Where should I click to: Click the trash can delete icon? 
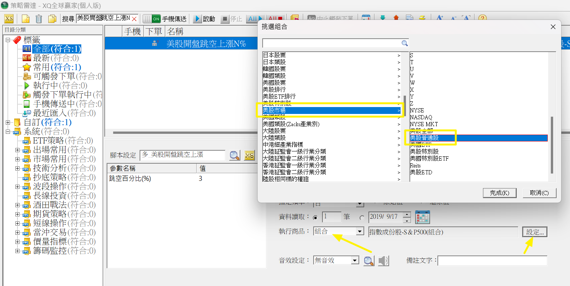[39, 19]
